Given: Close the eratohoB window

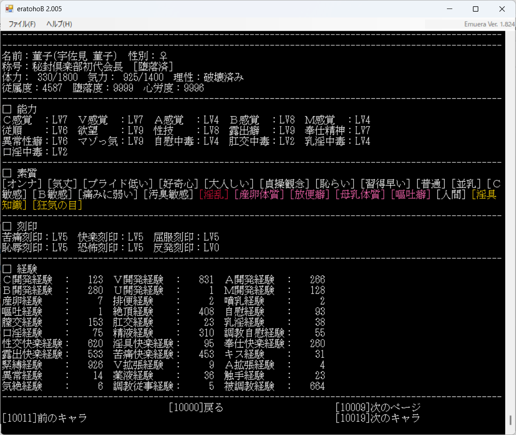Looking at the screenshot, I should [x=502, y=9].
